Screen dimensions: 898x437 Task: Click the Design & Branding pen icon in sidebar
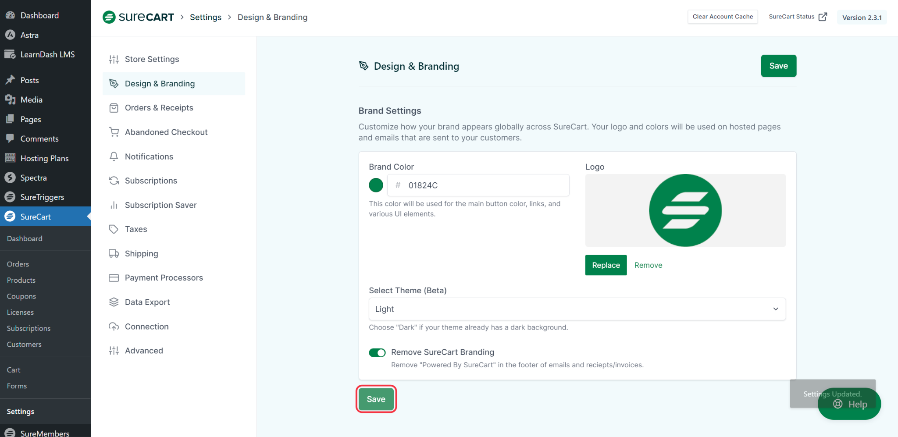(114, 83)
